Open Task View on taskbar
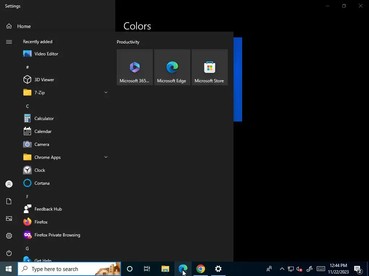 (x=147, y=269)
